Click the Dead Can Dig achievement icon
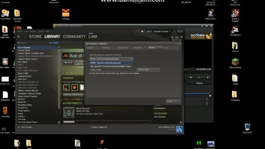Viewport: 265px width, 149px height. (69, 112)
